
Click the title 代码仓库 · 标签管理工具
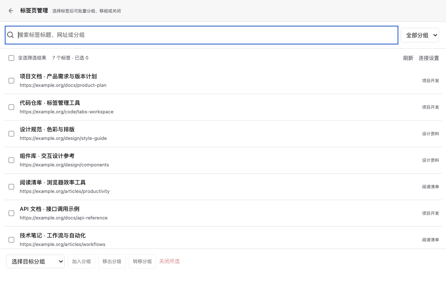click(x=50, y=103)
